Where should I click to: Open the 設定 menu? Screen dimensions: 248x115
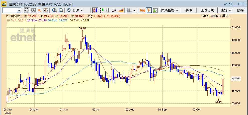click(226, 10)
